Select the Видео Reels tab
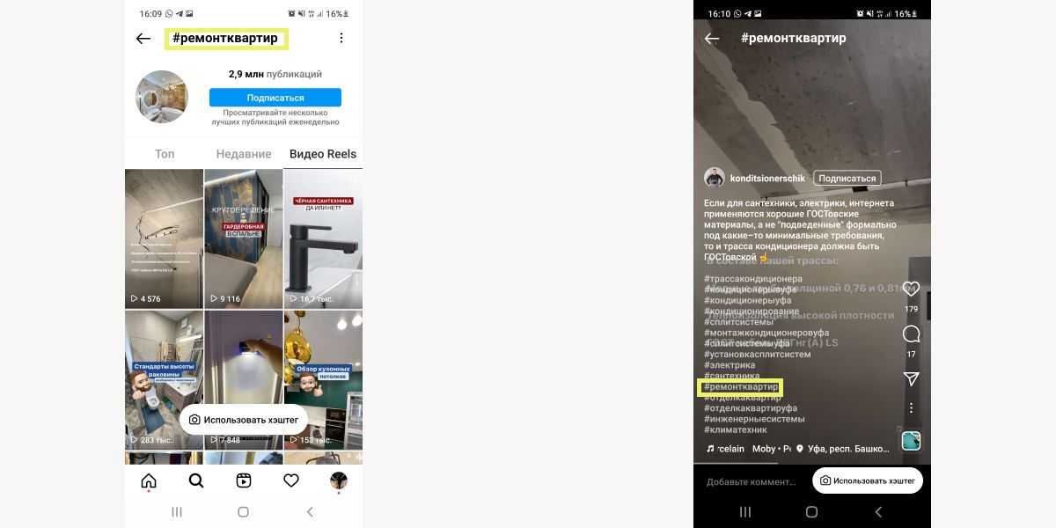1056x528 pixels. pyautogui.click(x=323, y=153)
